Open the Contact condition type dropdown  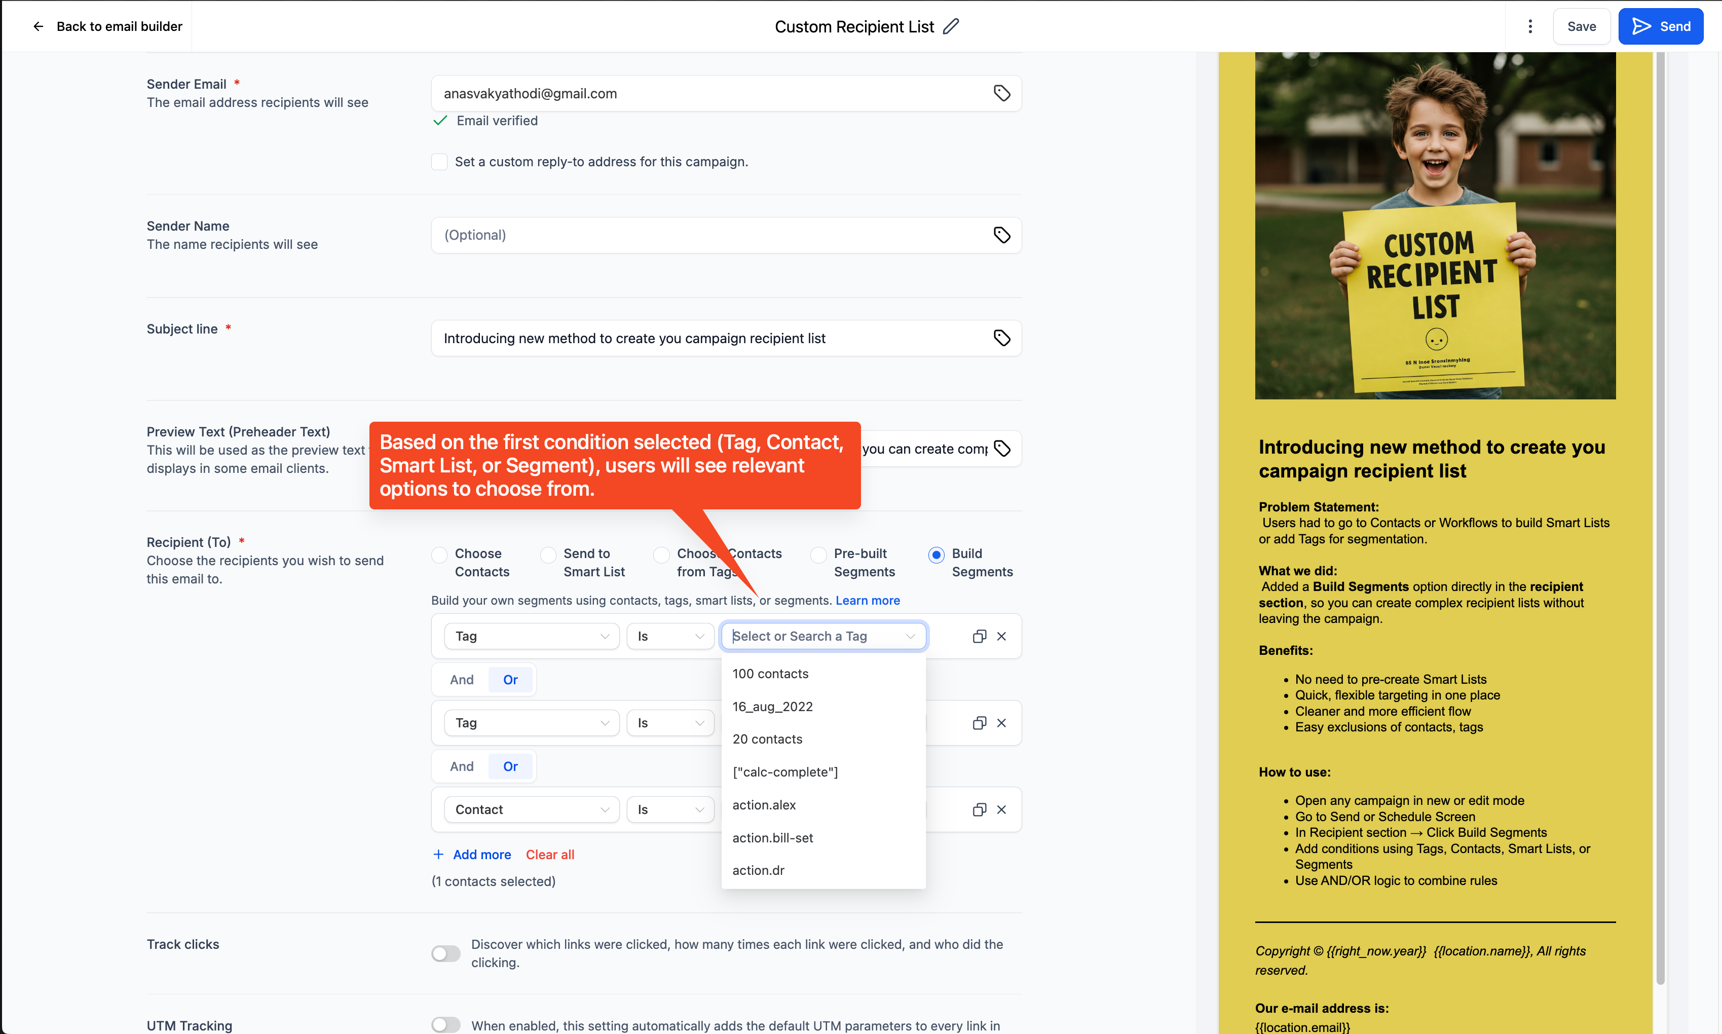pyautogui.click(x=531, y=809)
